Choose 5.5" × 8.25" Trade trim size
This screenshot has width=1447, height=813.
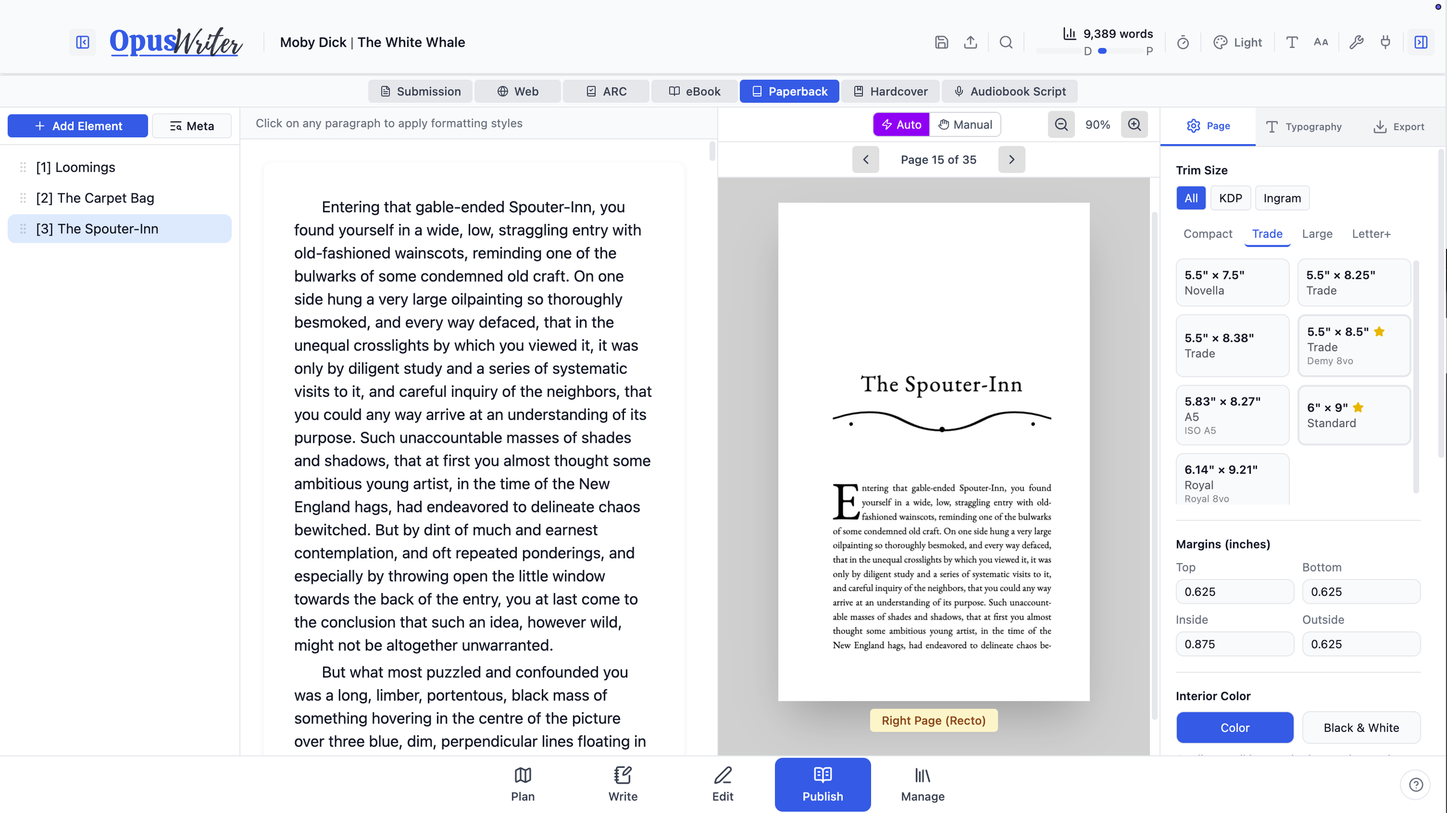tap(1354, 282)
